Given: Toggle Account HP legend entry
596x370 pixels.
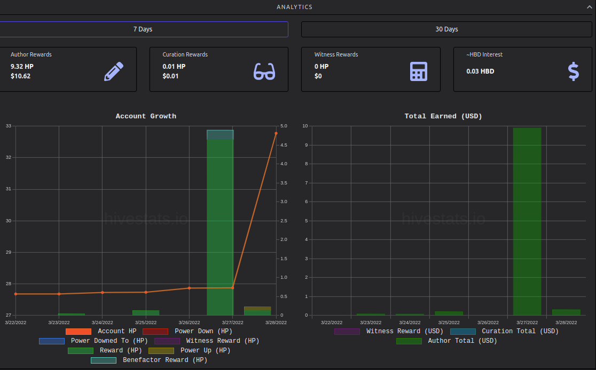Looking at the screenshot, I should pyautogui.click(x=101, y=331).
